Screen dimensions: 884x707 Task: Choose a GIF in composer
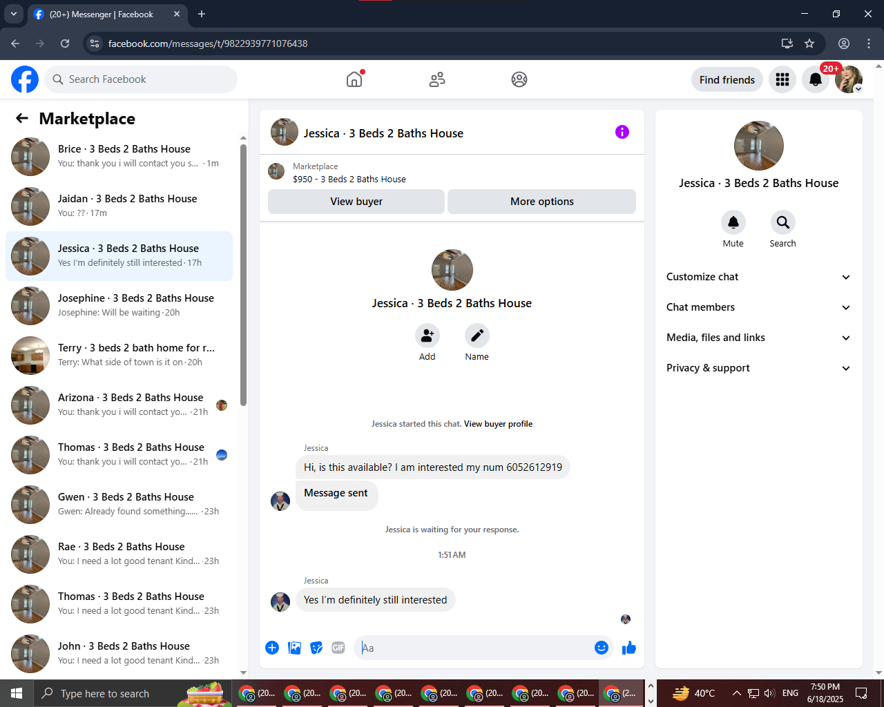pyautogui.click(x=338, y=648)
